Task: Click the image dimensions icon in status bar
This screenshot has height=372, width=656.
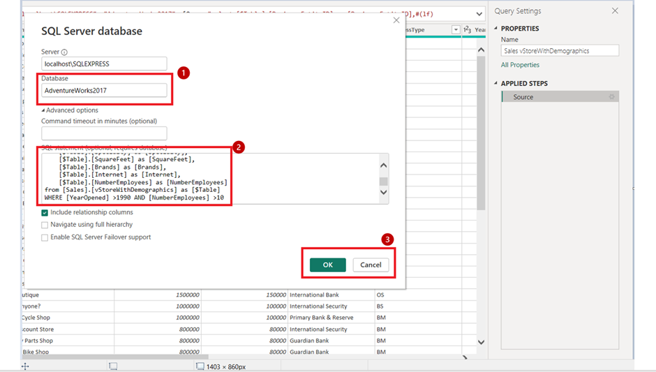Action: coord(200,366)
